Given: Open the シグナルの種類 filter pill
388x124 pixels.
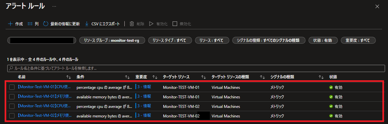Looking at the screenshot, I should 269,40.
